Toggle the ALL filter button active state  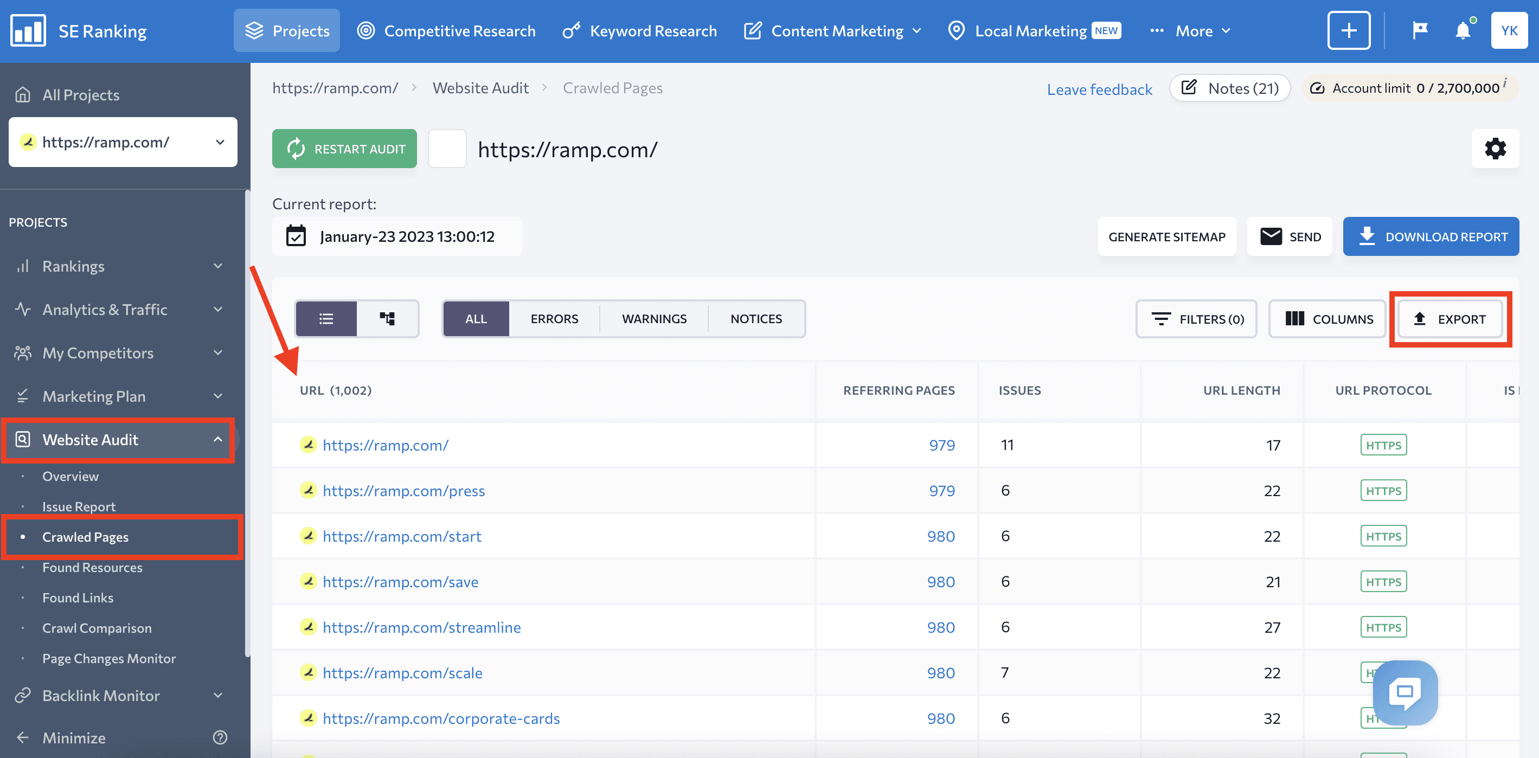[x=475, y=318]
